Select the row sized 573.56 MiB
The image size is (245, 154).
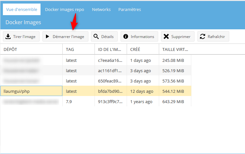click(x=173, y=81)
